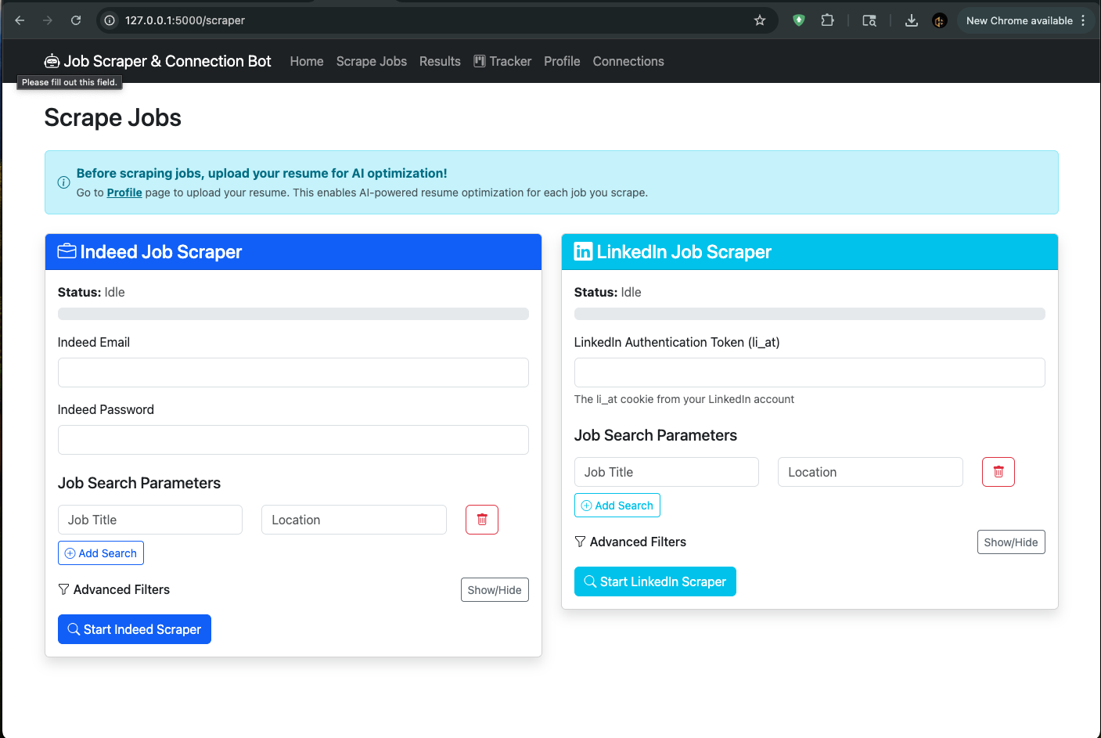Click the Indeed Password field
Image resolution: width=1101 pixels, height=738 pixels.
click(293, 440)
